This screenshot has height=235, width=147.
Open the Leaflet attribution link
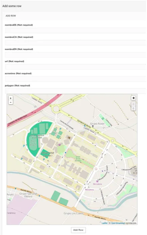[104, 223]
